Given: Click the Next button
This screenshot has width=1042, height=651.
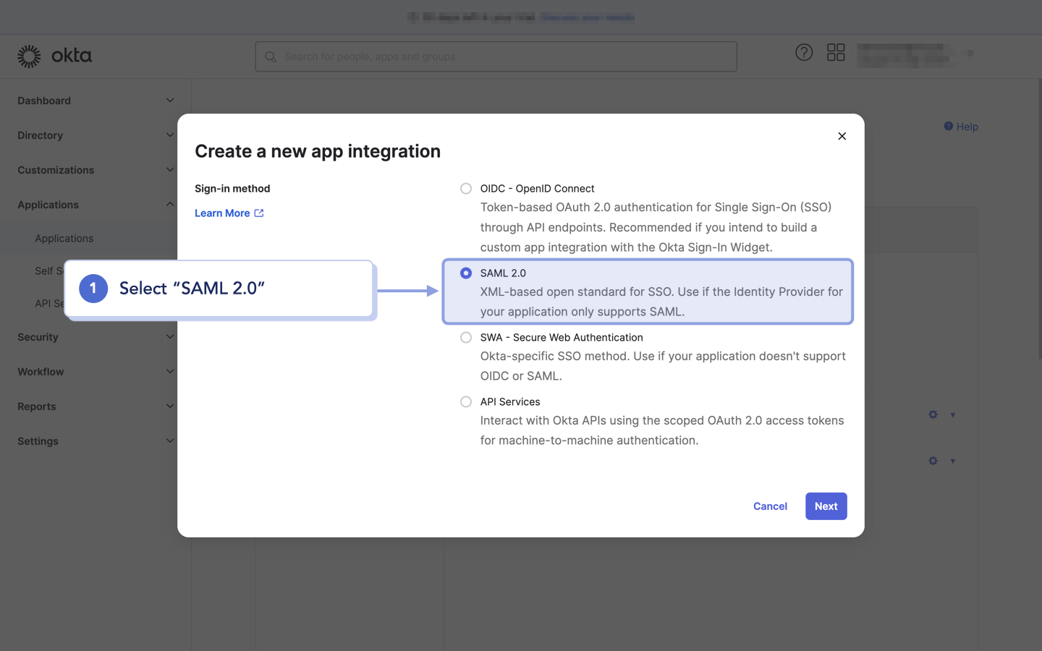Looking at the screenshot, I should click(x=826, y=506).
